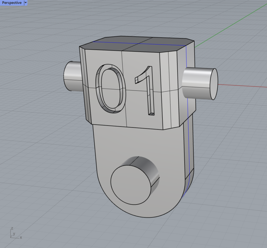Open the Perspective viewport menu arrow
This screenshot has width=267, height=248.
tap(26, 3)
